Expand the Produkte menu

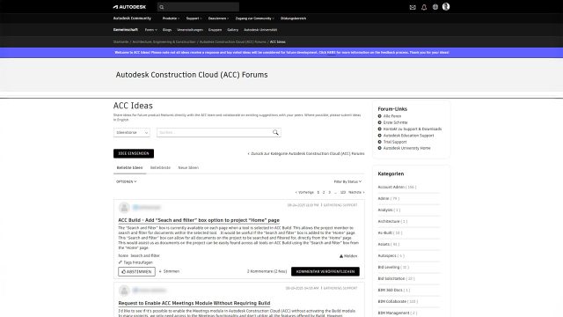pos(171,18)
